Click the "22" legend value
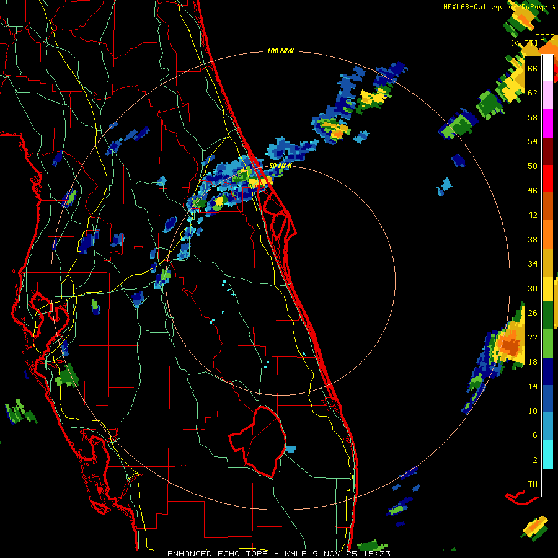 click(533, 337)
